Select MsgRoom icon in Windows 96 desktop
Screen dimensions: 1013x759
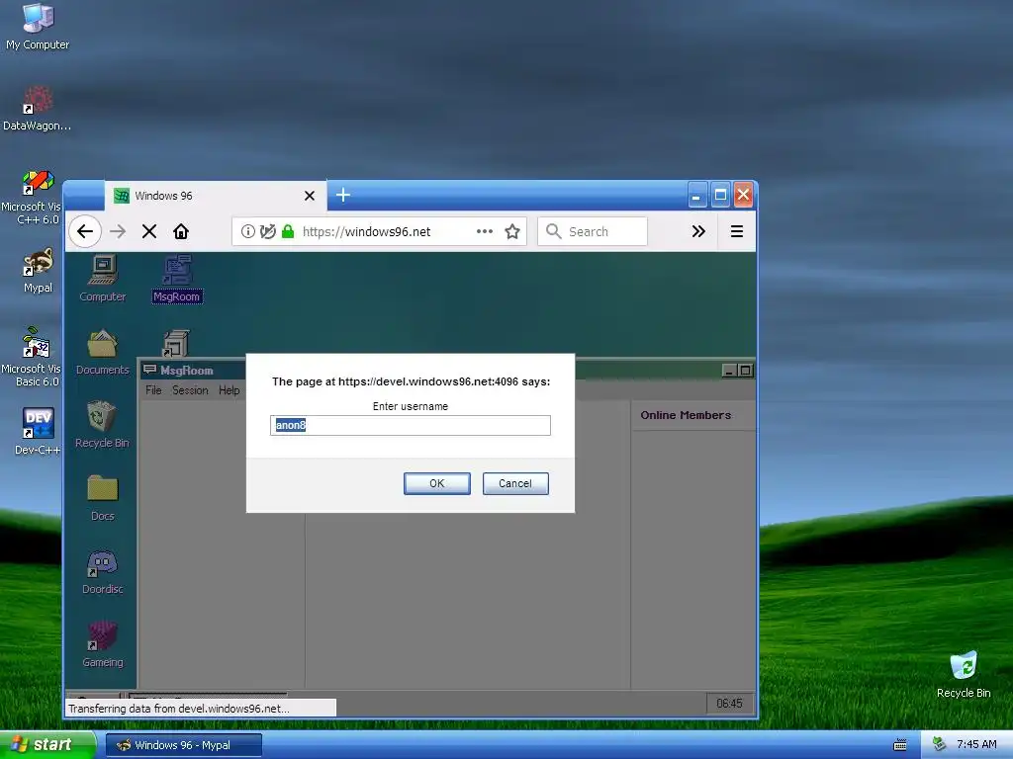(177, 278)
